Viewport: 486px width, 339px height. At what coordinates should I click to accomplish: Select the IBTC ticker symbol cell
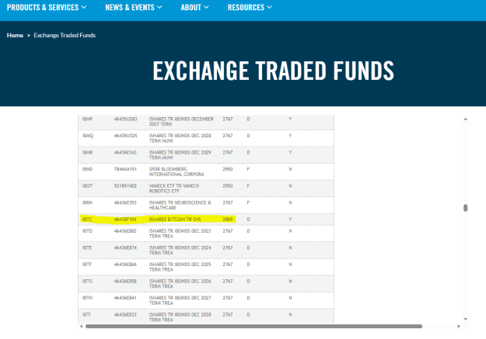87,220
